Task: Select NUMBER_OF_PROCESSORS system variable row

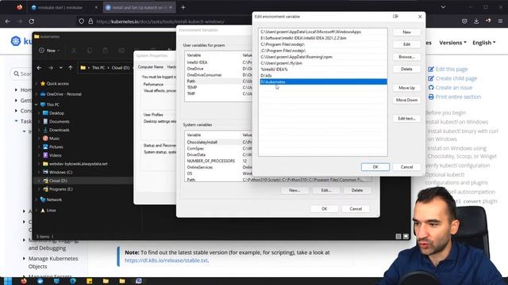Action: pos(218,161)
